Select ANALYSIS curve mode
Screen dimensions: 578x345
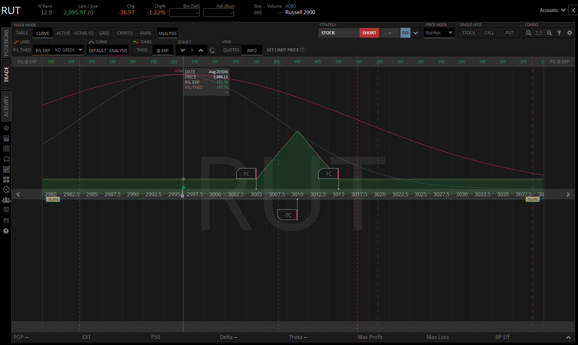[x=118, y=50]
